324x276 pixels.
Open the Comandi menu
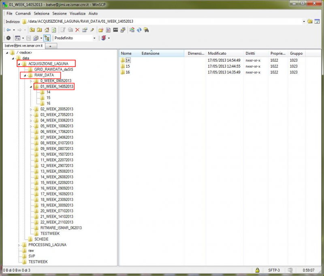(23, 13)
